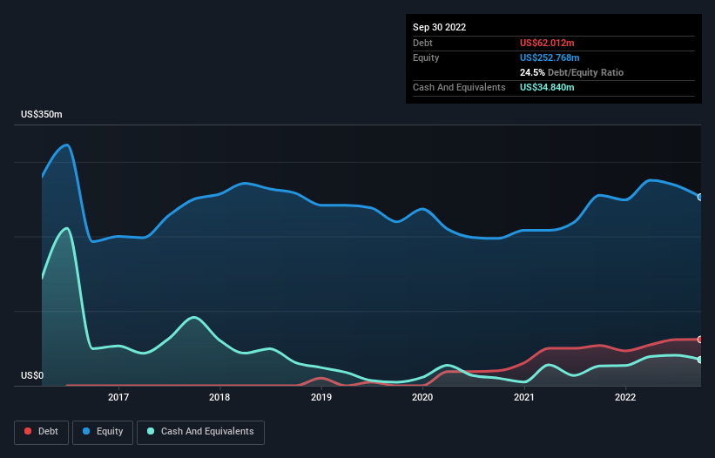The height and width of the screenshot is (458, 715).
Task: Click the US$0 y-axis label
Action: click(x=32, y=375)
